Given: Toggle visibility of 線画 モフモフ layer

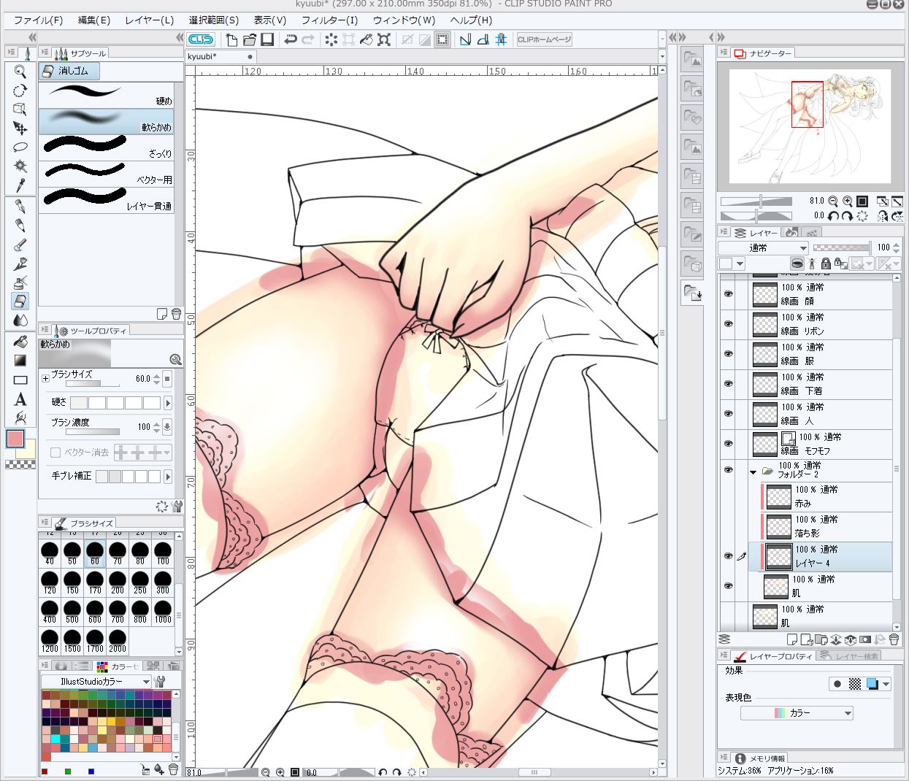Looking at the screenshot, I should 728,443.
